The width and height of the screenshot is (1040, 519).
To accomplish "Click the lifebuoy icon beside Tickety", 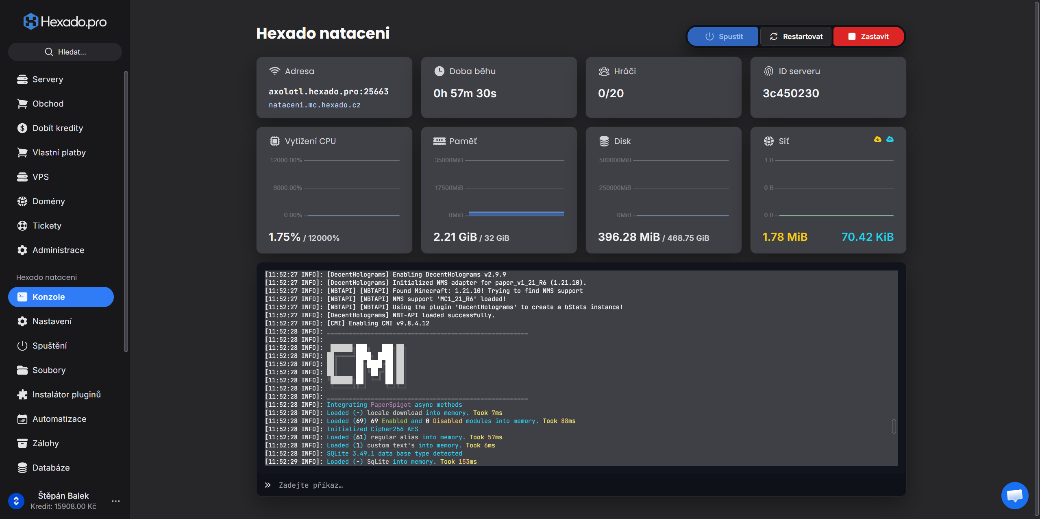I will 22,226.
